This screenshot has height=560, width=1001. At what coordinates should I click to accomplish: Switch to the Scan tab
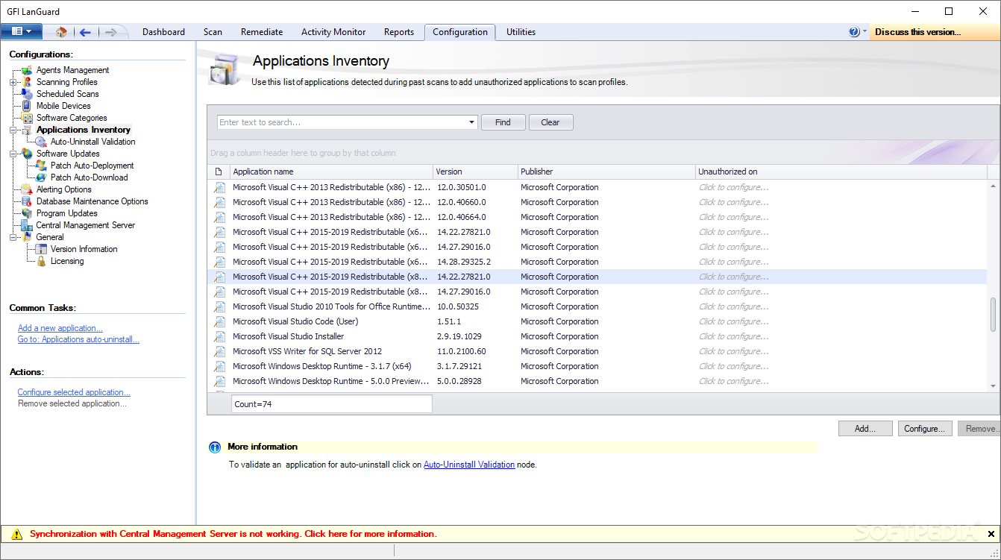click(213, 32)
